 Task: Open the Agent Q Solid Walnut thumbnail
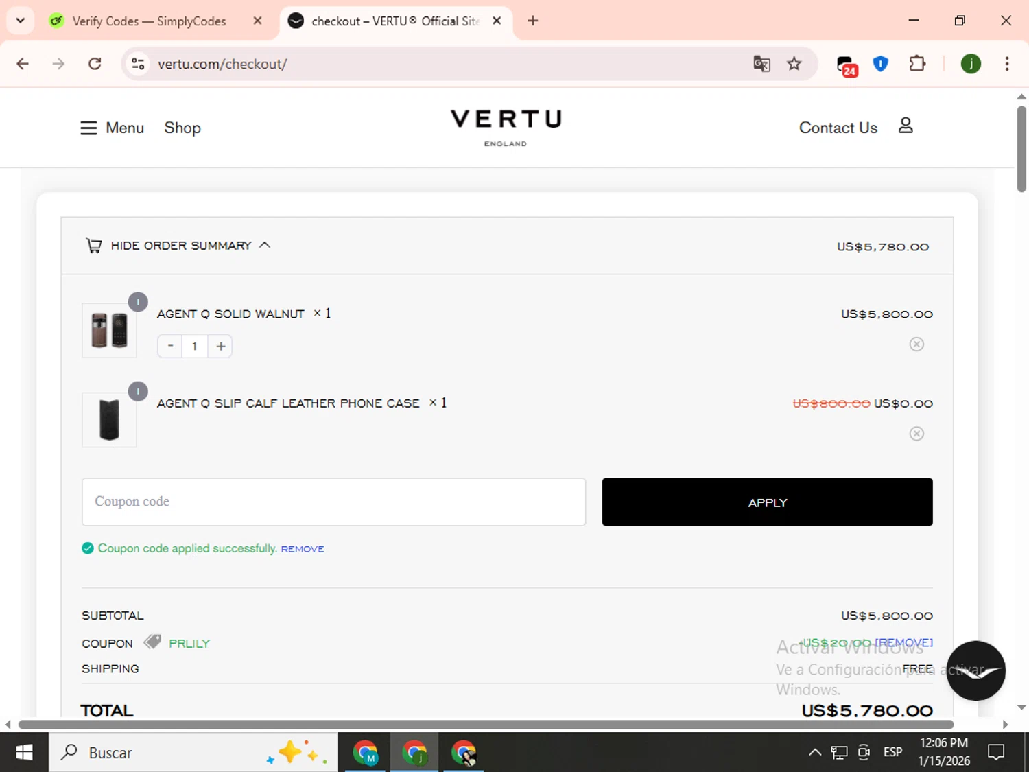[x=109, y=330]
